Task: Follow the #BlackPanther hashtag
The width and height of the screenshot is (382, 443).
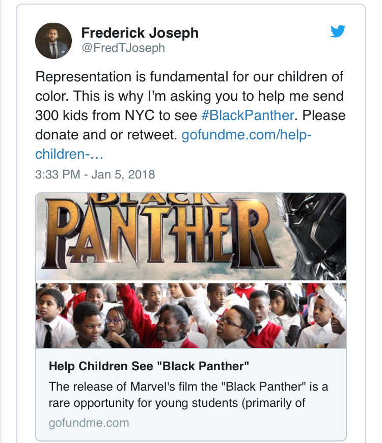Action: point(248,115)
